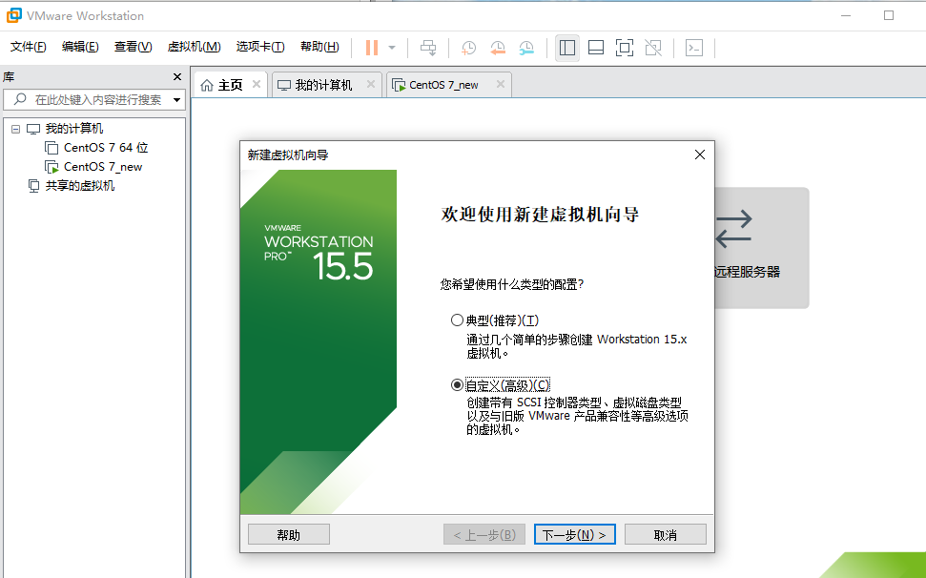Open the snapshot manager icon
926x578 pixels.
[526, 48]
